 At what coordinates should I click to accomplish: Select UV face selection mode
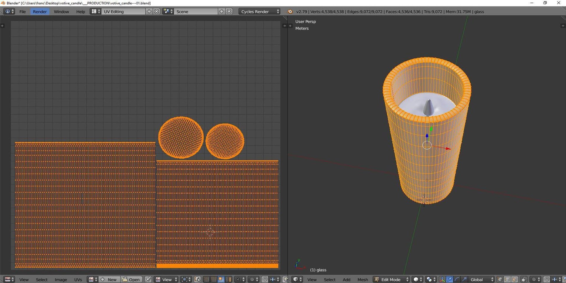tap(221, 279)
